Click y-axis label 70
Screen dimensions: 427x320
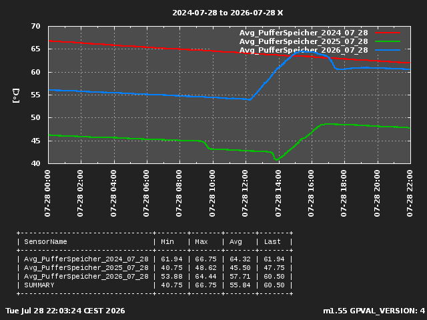coord(35,27)
